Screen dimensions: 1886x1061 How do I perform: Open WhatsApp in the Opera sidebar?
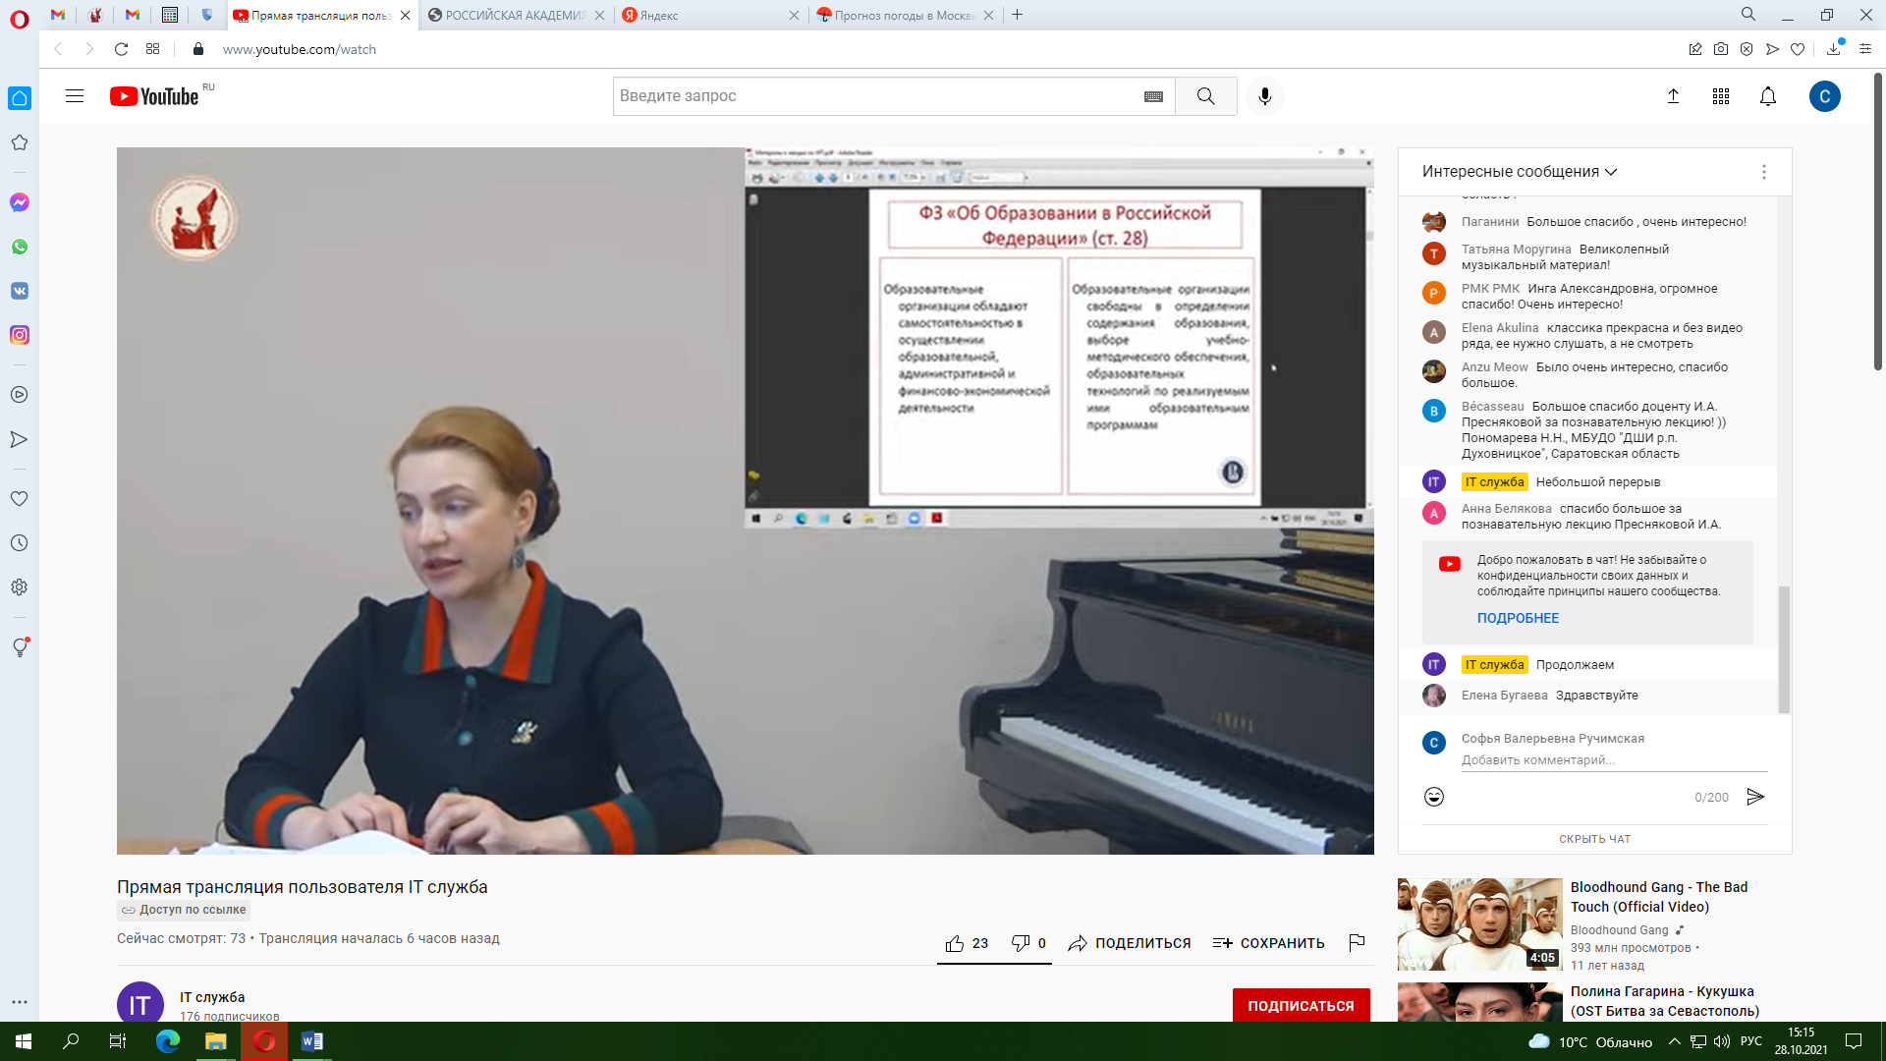(20, 247)
